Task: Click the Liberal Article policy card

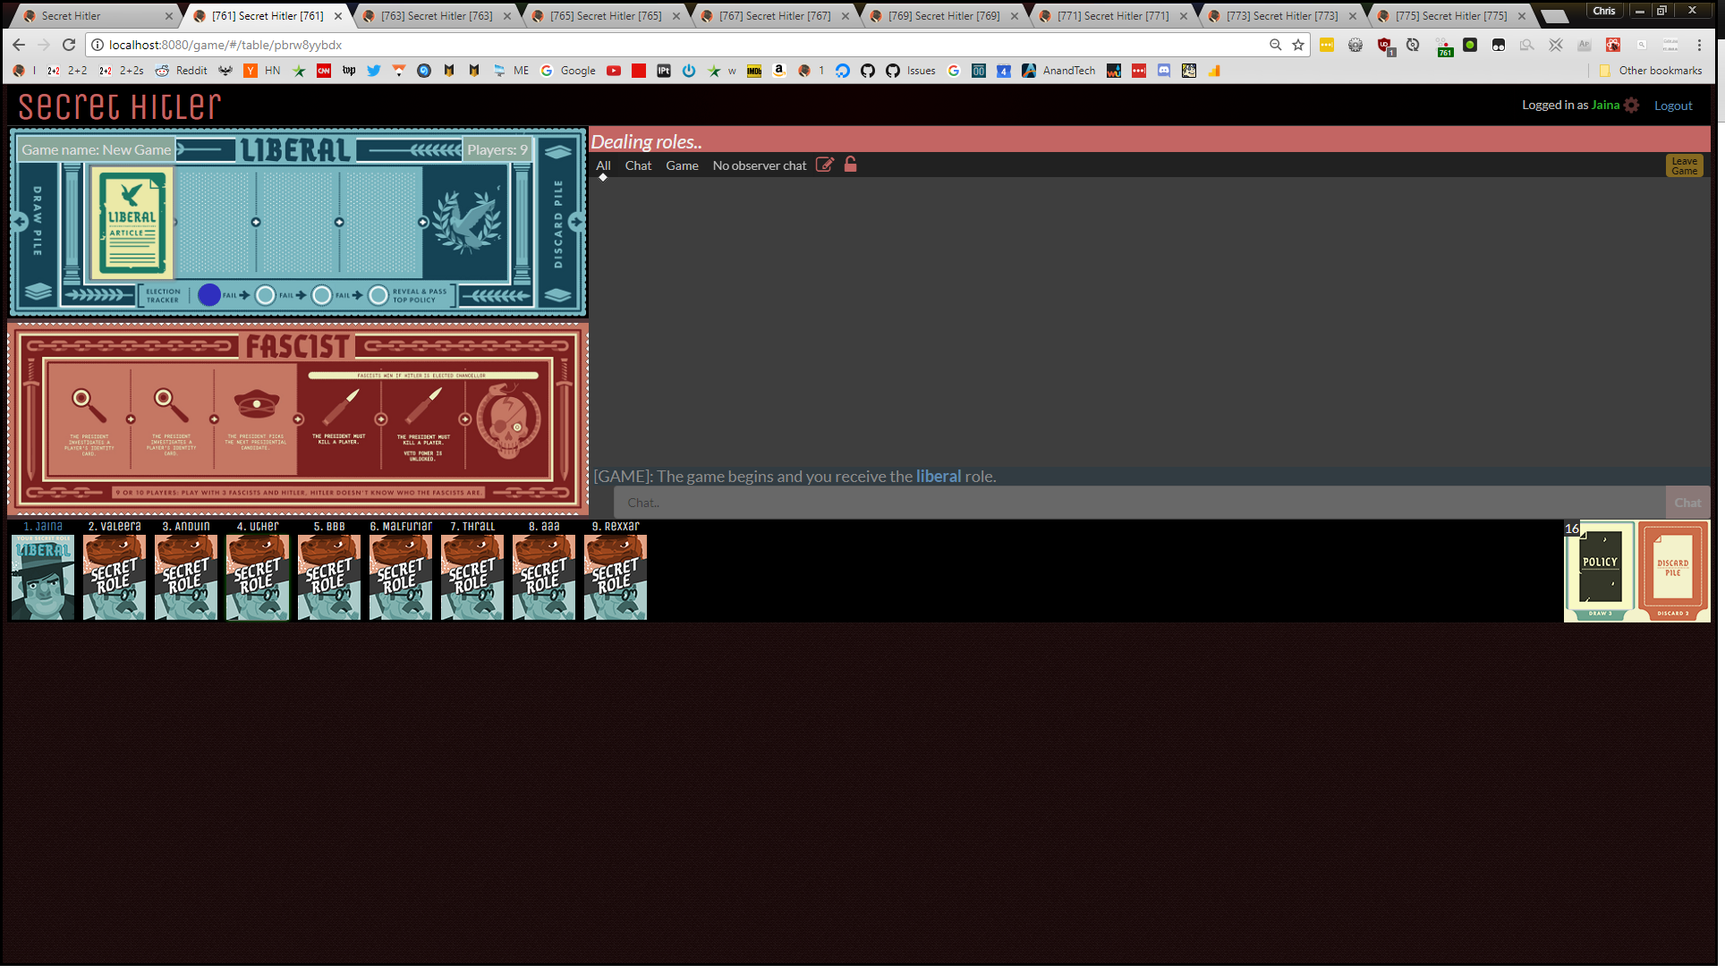Action: 132,223
